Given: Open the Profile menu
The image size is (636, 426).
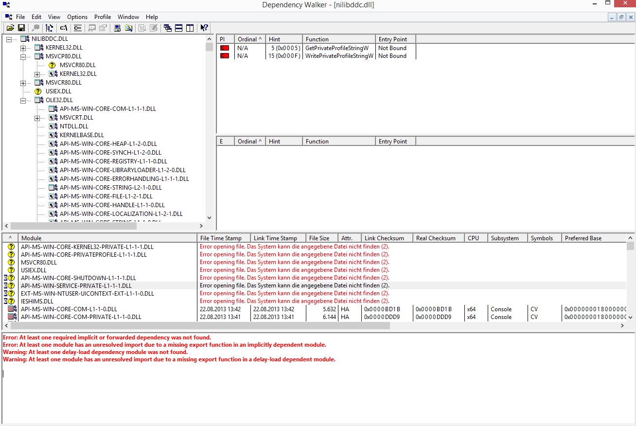Looking at the screenshot, I should click(x=103, y=17).
